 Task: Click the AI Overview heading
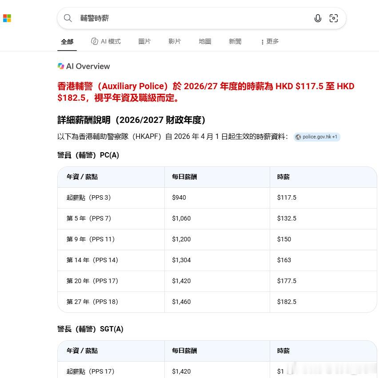(88, 66)
